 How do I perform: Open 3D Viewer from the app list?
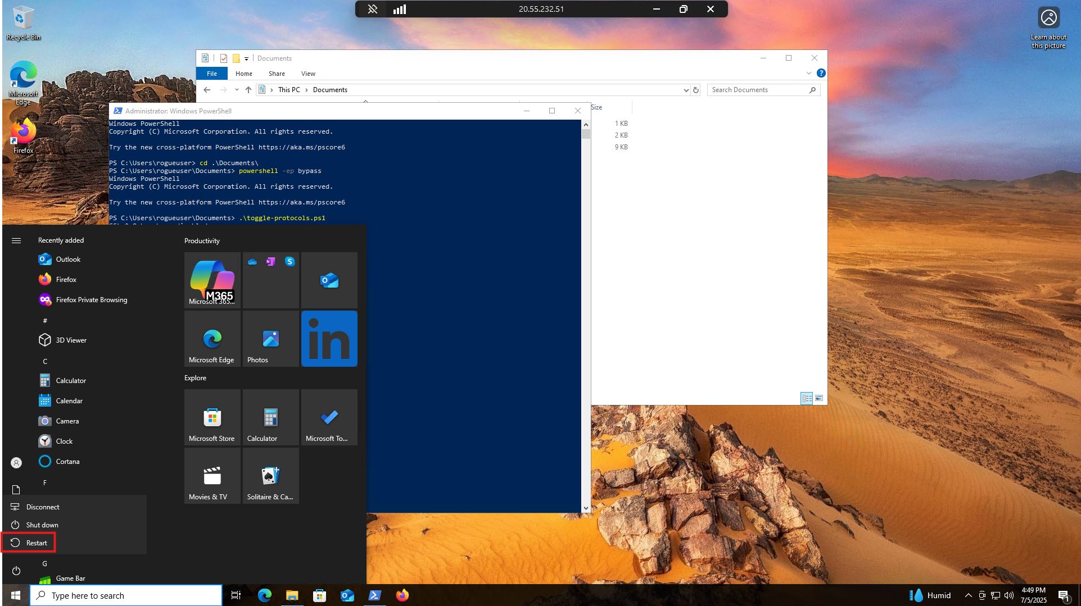pos(71,340)
